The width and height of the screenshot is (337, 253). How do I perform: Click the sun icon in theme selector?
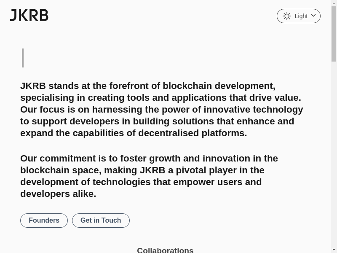click(287, 16)
